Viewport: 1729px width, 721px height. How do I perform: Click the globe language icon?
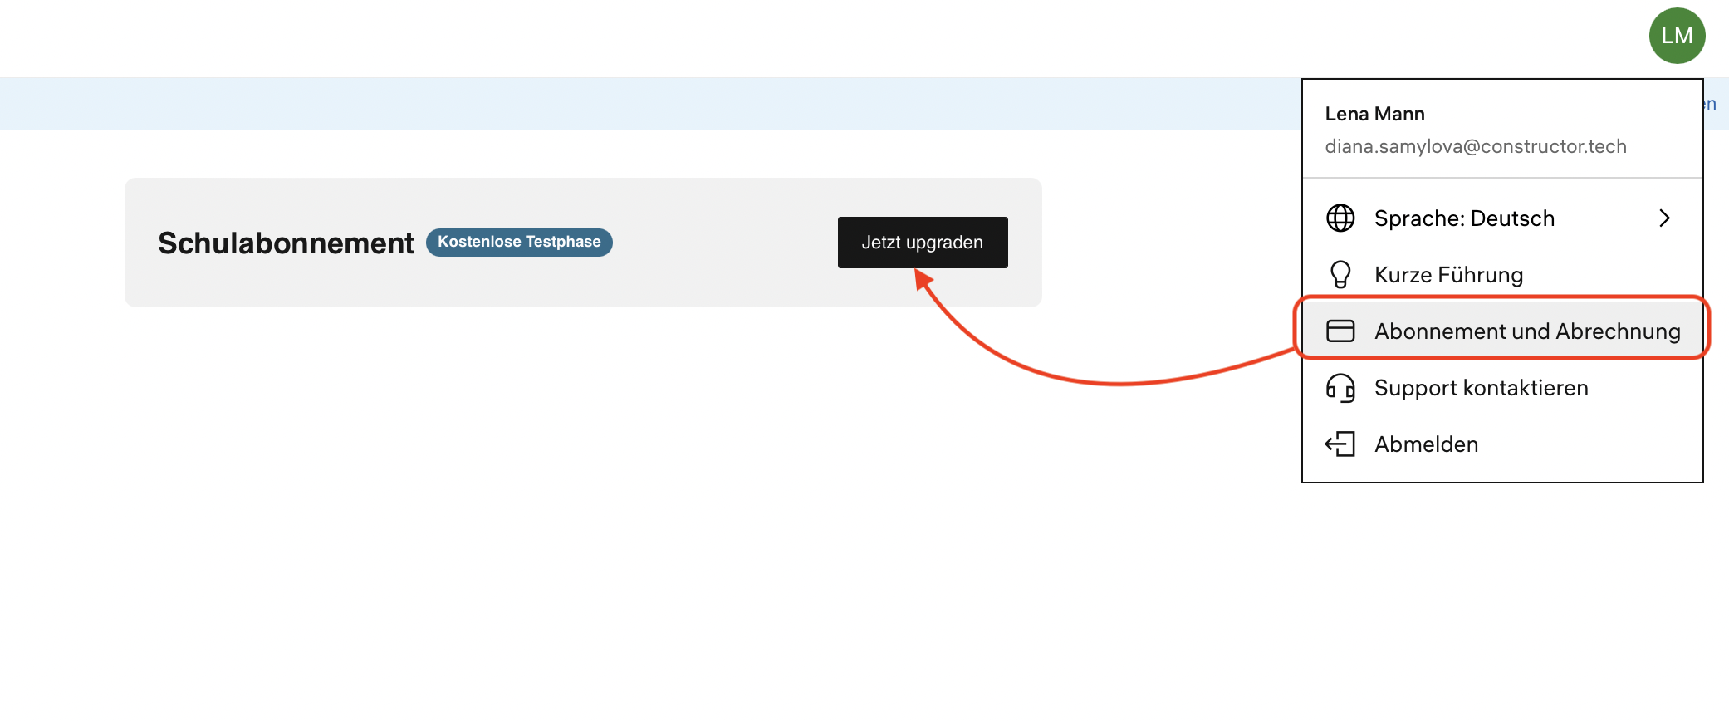click(x=1340, y=218)
